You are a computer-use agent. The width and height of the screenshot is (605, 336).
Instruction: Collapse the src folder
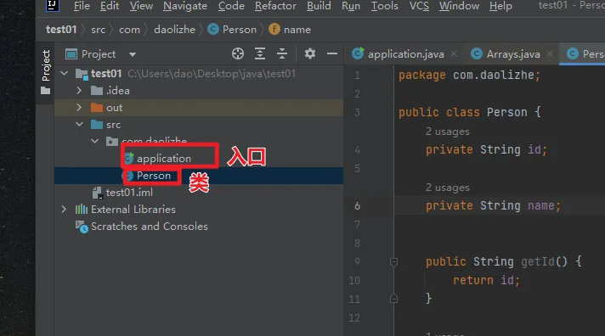(x=80, y=124)
